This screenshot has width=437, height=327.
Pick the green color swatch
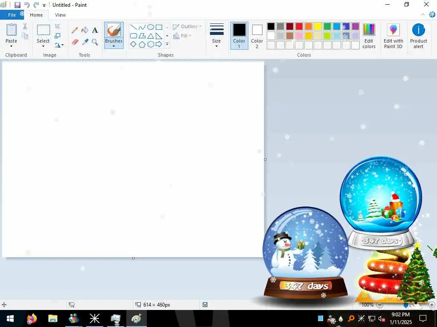327,26
